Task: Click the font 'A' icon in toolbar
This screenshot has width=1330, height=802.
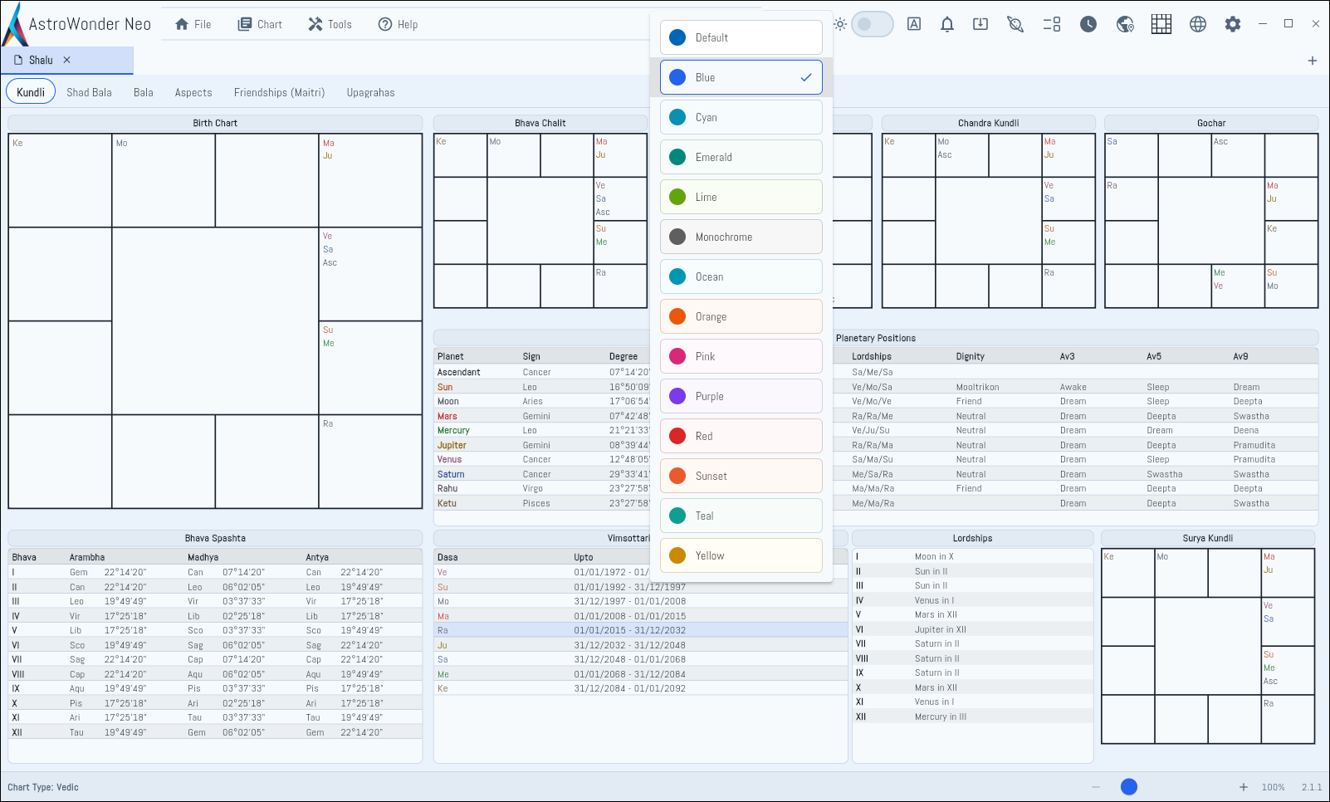Action: point(914,24)
